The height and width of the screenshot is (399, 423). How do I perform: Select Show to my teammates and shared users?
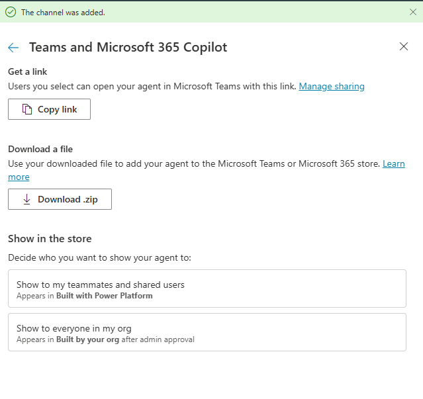pyautogui.click(x=207, y=288)
